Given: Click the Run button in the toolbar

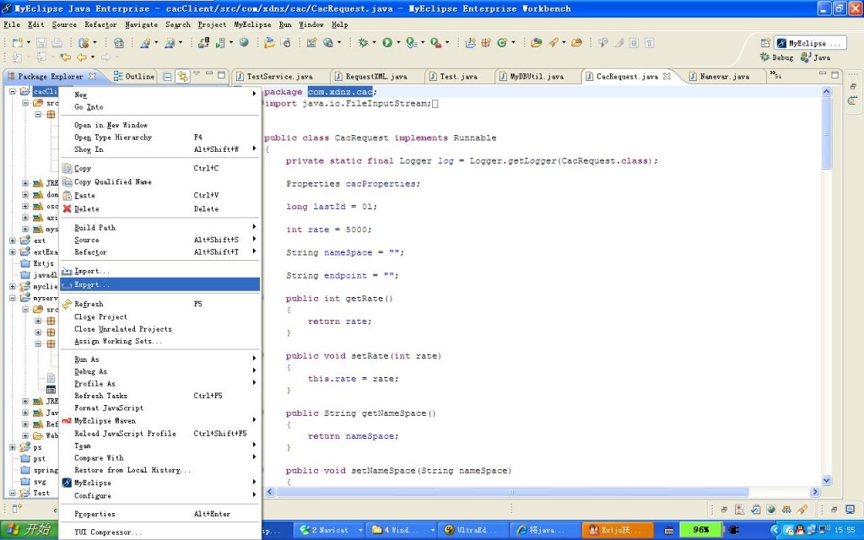Looking at the screenshot, I should [x=386, y=42].
